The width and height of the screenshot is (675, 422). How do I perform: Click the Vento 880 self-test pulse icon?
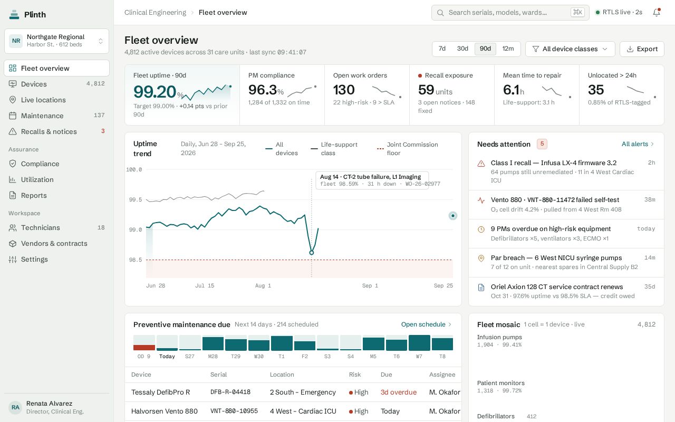tap(481, 200)
